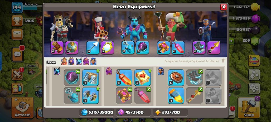271x122 pixels.
Task: Choose the Dark Orb equipment in list
Action: (x=72, y=77)
